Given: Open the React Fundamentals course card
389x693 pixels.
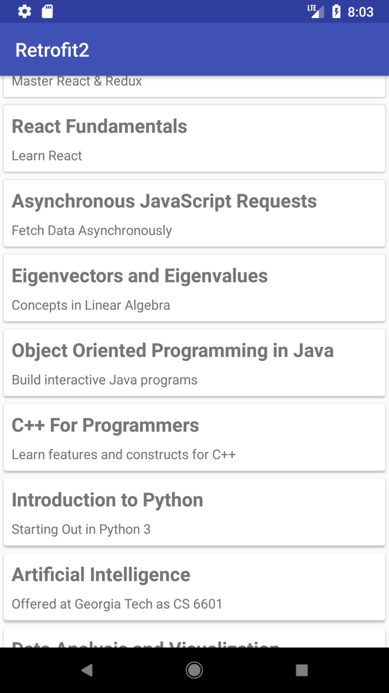Looking at the screenshot, I should tap(194, 139).
